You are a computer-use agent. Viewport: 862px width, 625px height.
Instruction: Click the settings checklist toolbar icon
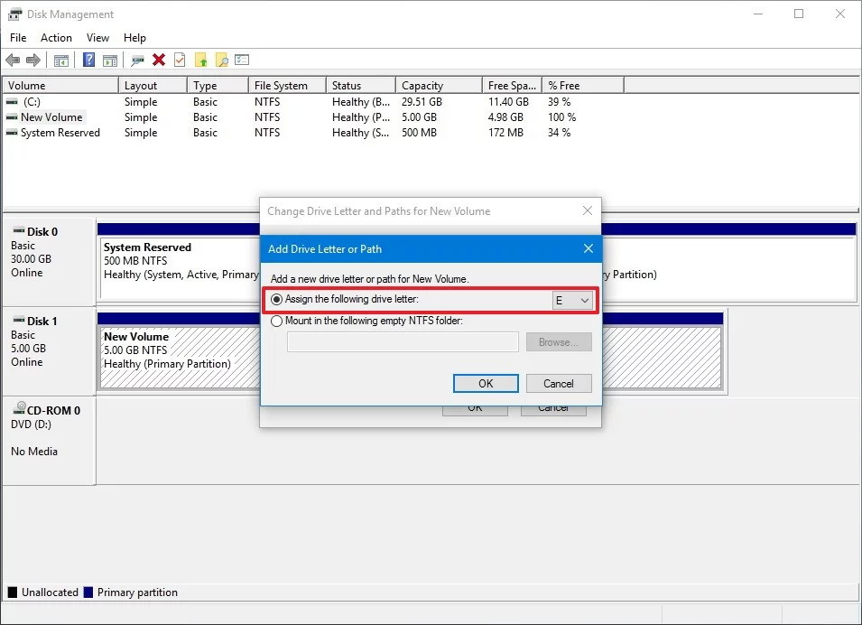[x=242, y=60]
